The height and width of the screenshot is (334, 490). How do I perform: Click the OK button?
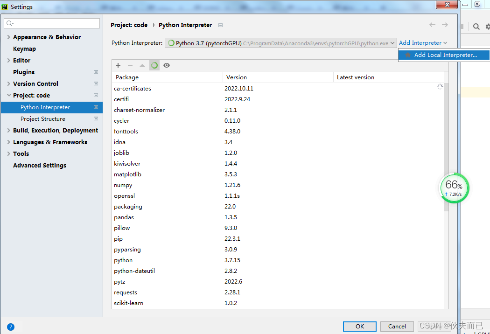(360, 326)
